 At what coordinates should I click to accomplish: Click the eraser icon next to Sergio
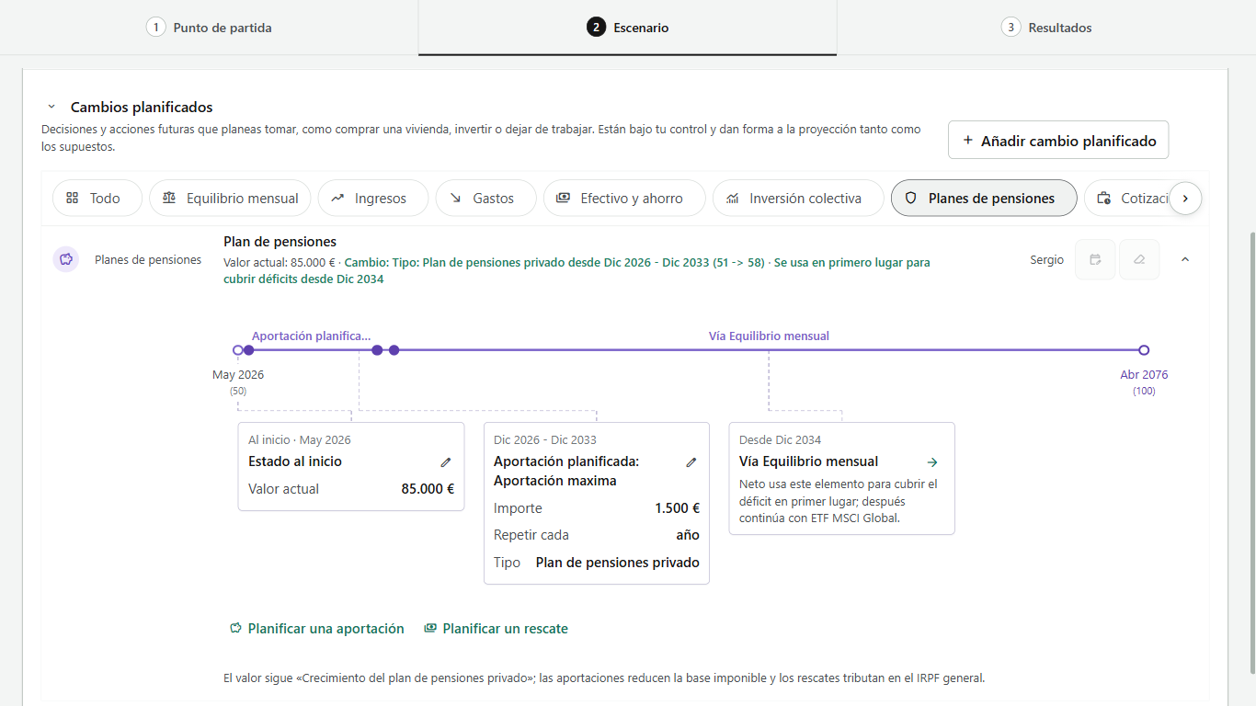(x=1139, y=259)
